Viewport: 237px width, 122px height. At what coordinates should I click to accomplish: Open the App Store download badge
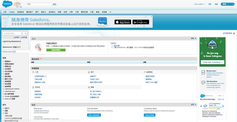point(123,22)
